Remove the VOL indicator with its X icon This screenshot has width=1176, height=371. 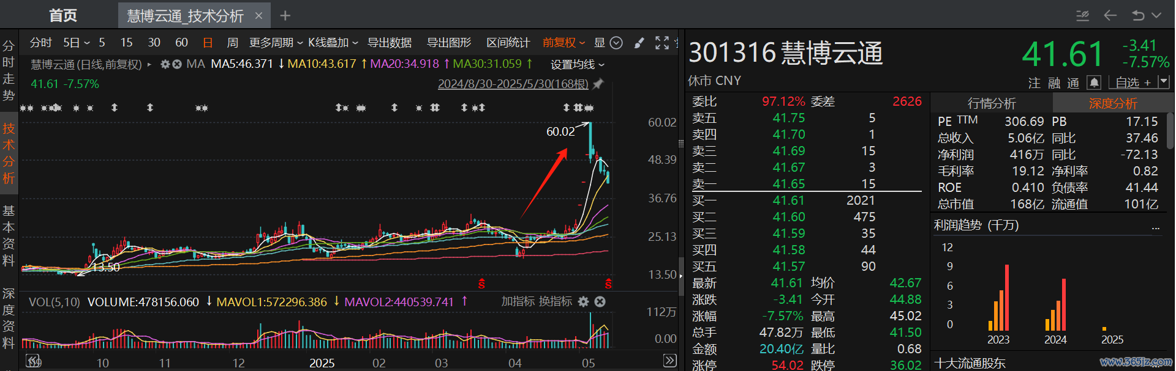pyautogui.click(x=600, y=301)
